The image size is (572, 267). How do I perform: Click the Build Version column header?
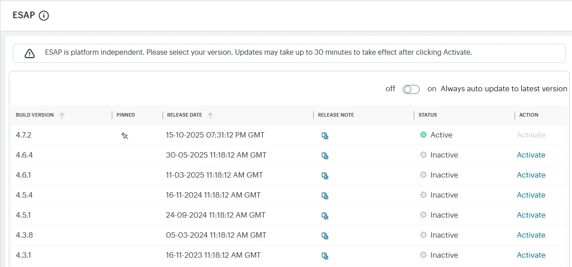click(x=35, y=115)
